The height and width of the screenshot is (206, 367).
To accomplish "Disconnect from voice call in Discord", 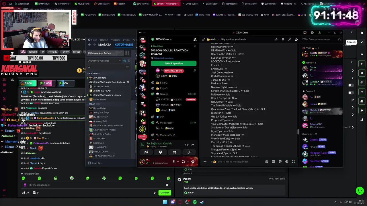I will (x=193, y=145).
